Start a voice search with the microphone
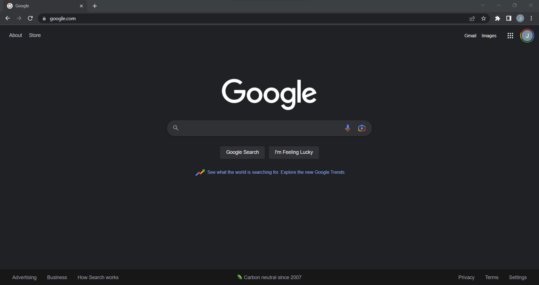The width and height of the screenshot is (539, 285). (348, 128)
